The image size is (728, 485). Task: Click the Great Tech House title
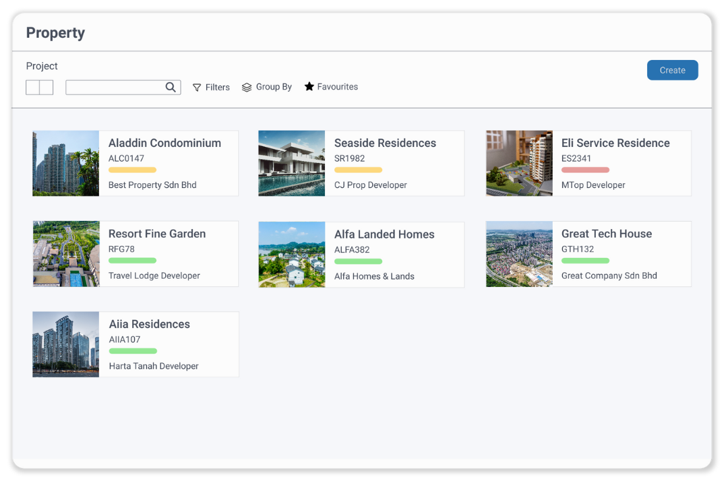[x=607, y=234]
